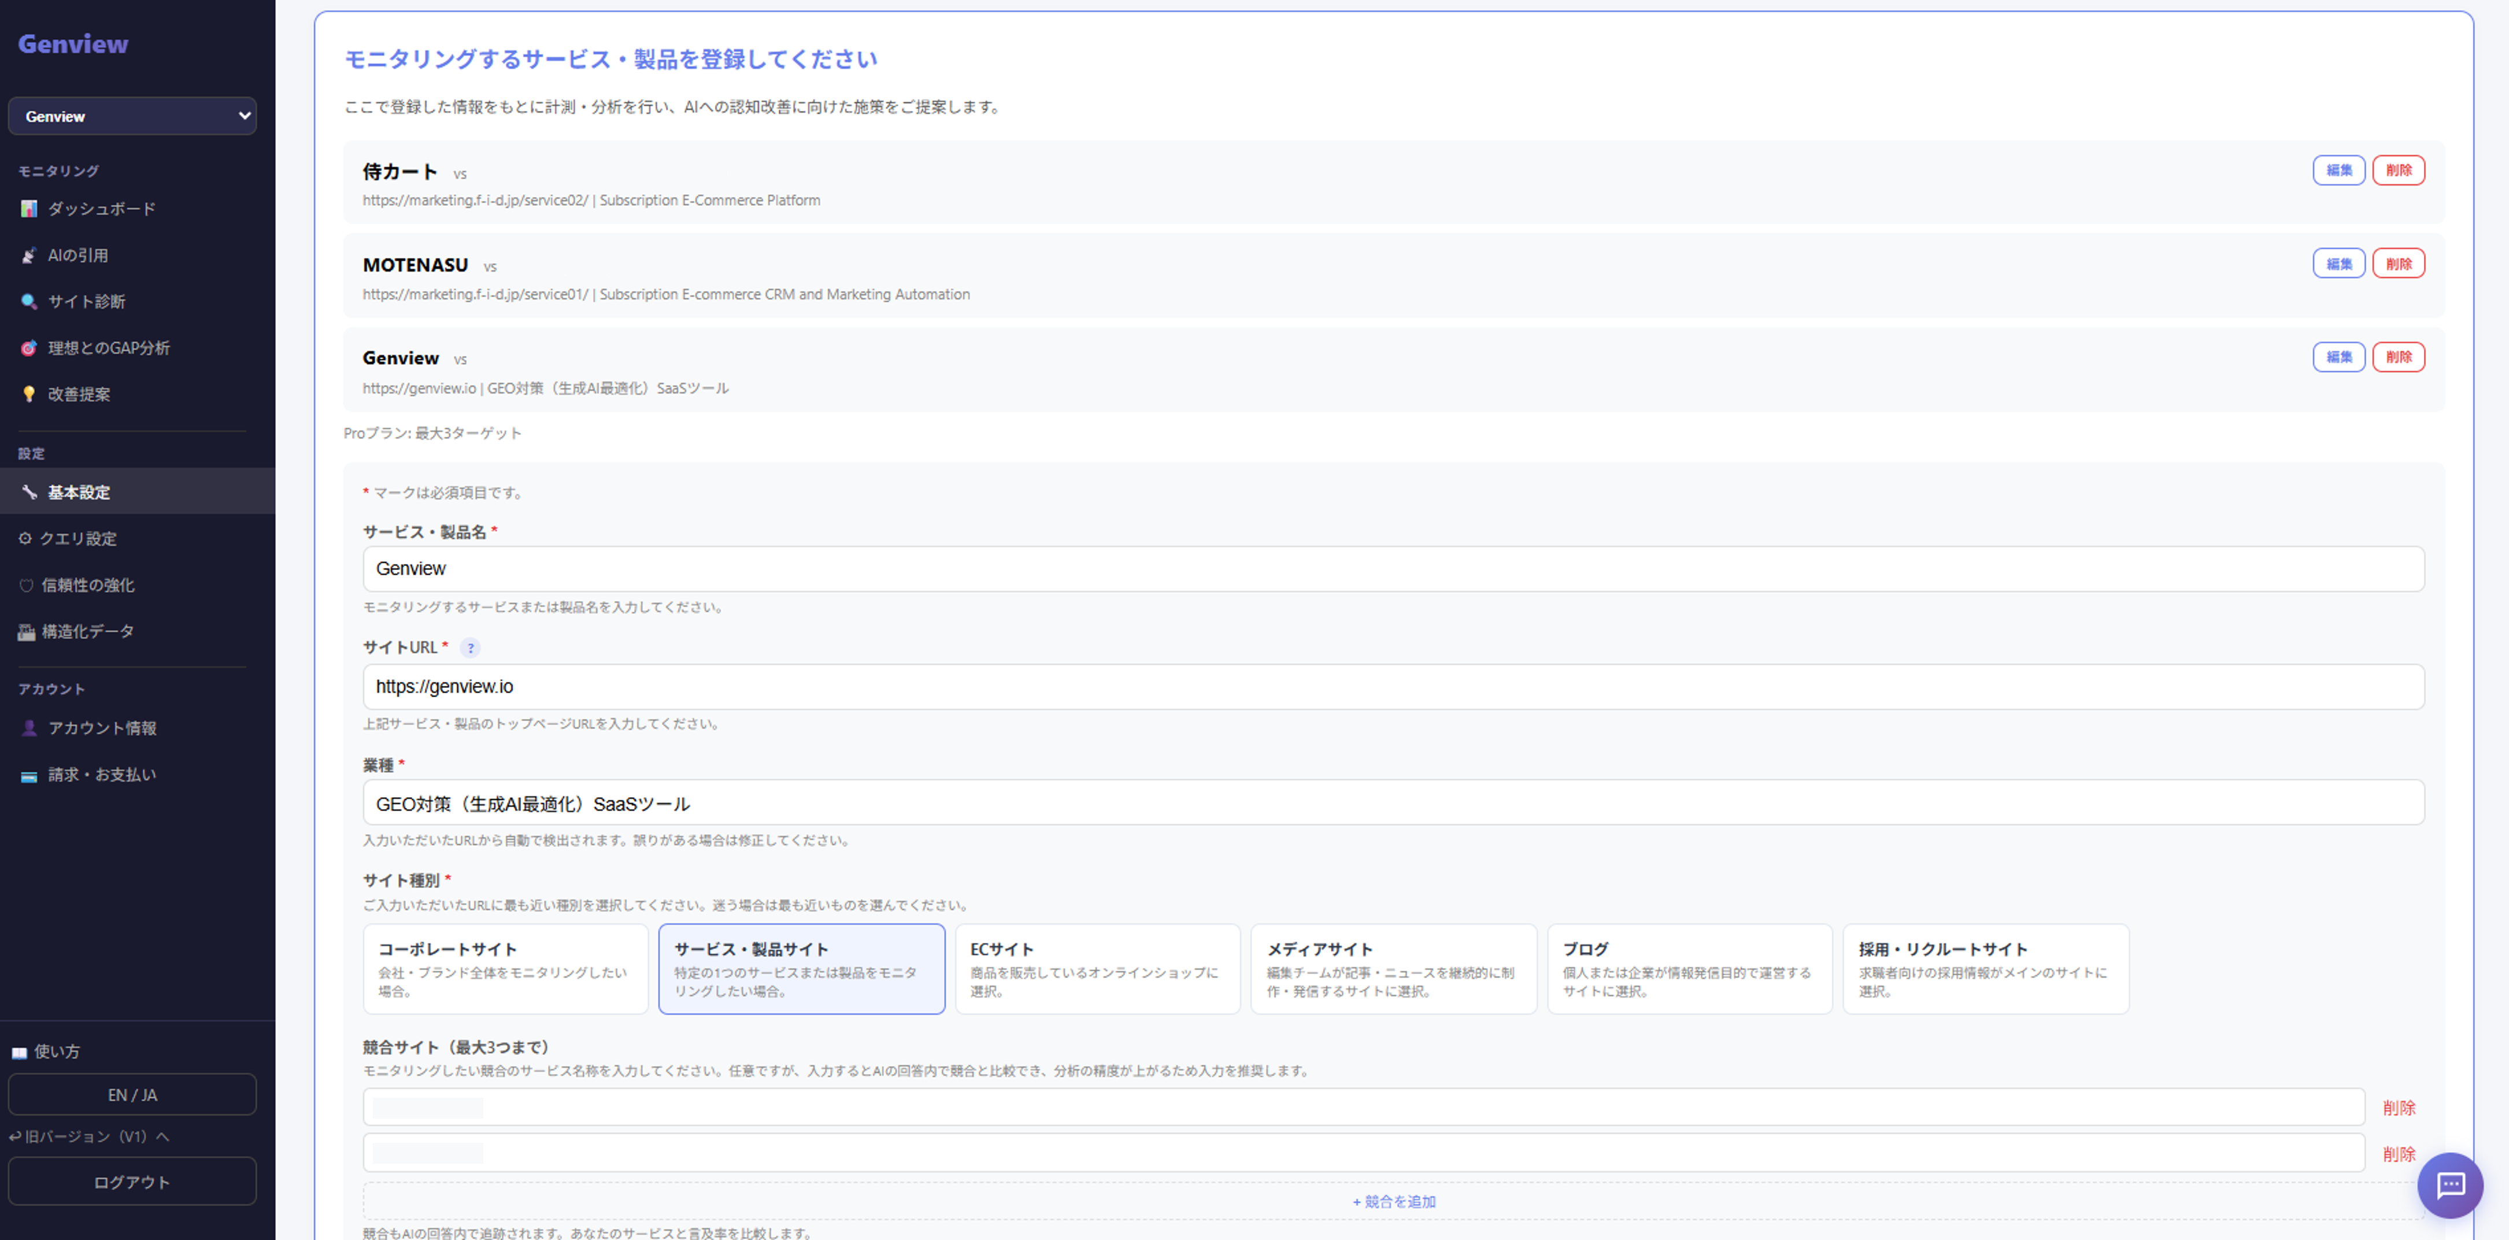Click the 侍カート marketing.f-i-d.jp/service02 URL text
Screen dimensions: 2509x1240
pyautogui.click(x=475, y=201)
